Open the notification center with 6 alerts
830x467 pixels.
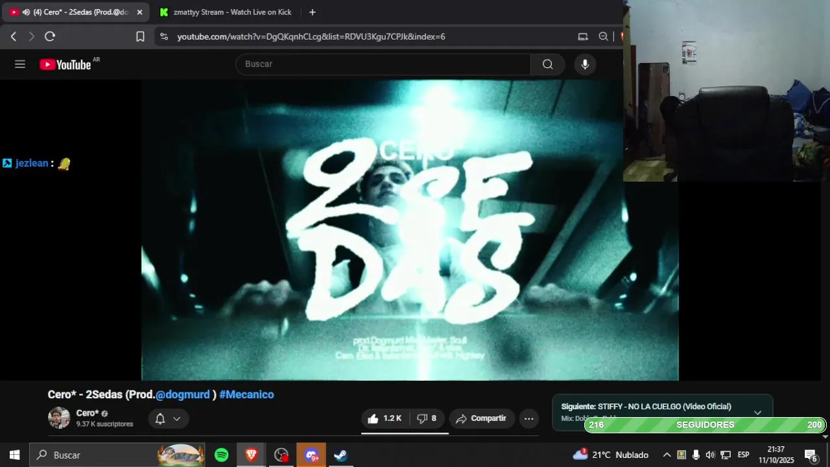click(811, 455)
